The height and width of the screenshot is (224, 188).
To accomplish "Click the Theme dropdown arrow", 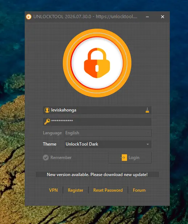I will (x=148, y=144).
